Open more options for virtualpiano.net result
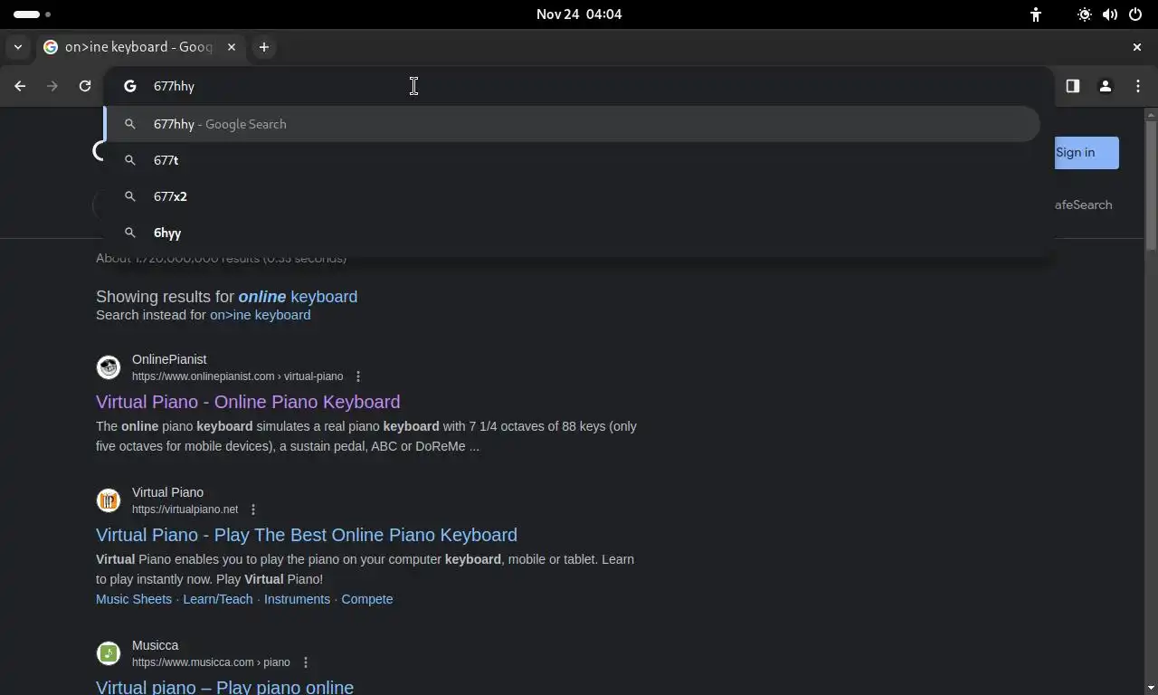 pyautogui.click(x=253, y=509)
